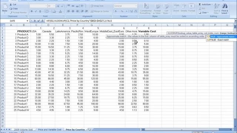Decrease the indent in the Alignment group
The image size is (237, 133).
tap(82, 11)
